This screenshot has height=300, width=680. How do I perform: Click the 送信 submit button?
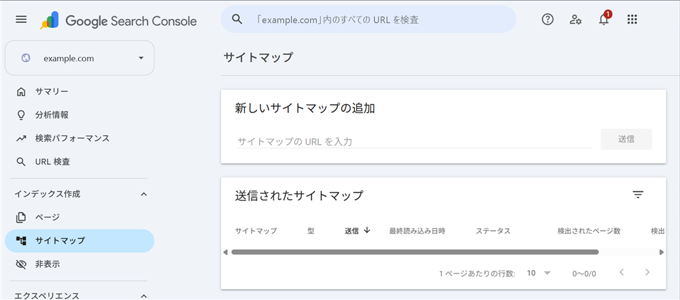pyautogui.click(x=626, y=139)
